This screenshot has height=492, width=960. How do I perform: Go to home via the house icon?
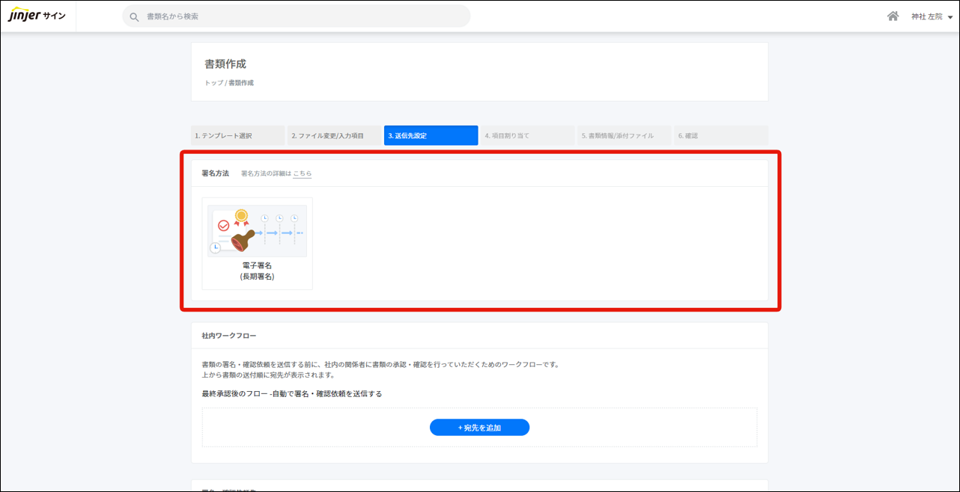(893, 16)
